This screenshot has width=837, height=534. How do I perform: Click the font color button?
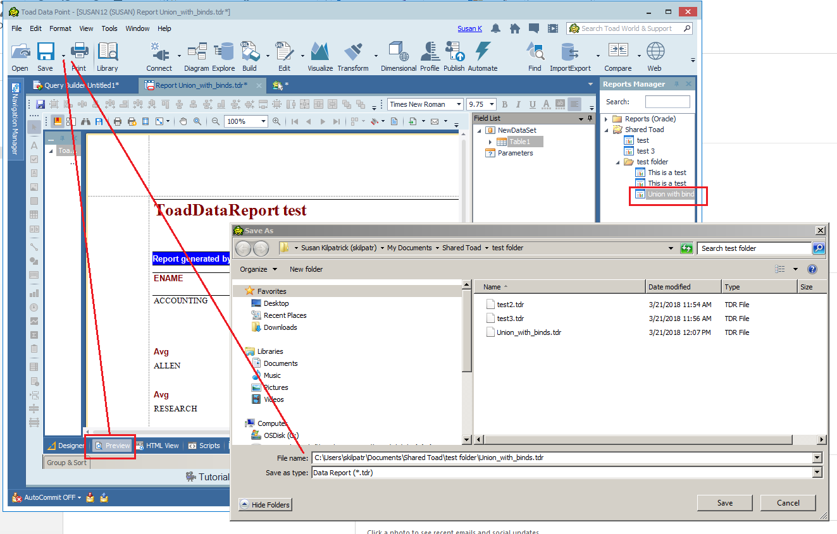point(547,104)
